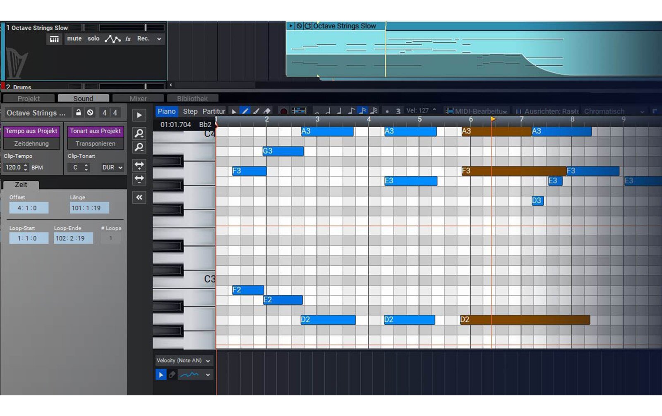Click the 4/4 time signature field
Screen dimensions: 662x416
tap(110, 113)
